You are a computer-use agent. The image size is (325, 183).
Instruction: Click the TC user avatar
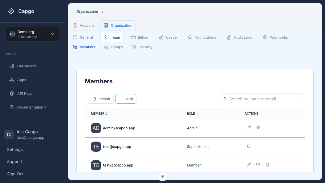point(9,134)
